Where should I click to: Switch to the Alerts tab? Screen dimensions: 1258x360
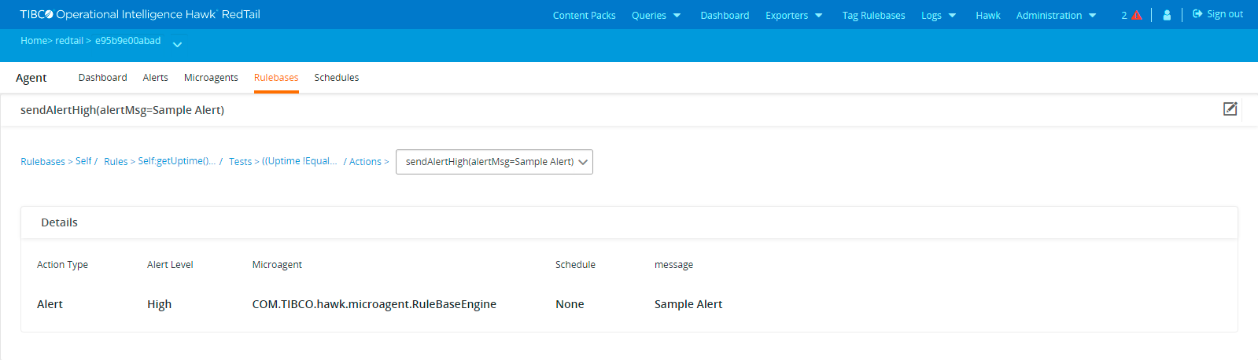pos(155,78)
